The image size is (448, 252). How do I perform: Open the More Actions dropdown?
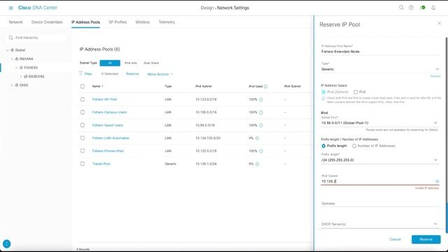(160, 74)
